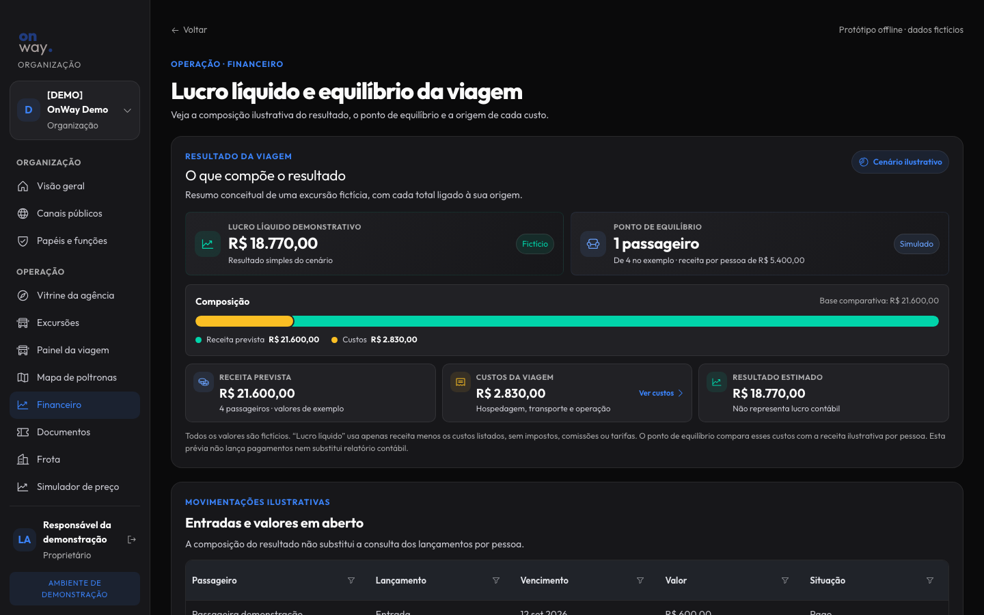Click the chart icon in Resultado estimado card
Image resolution: width=984 pixels, height=615 pixels.
click(x=717, y=382)
